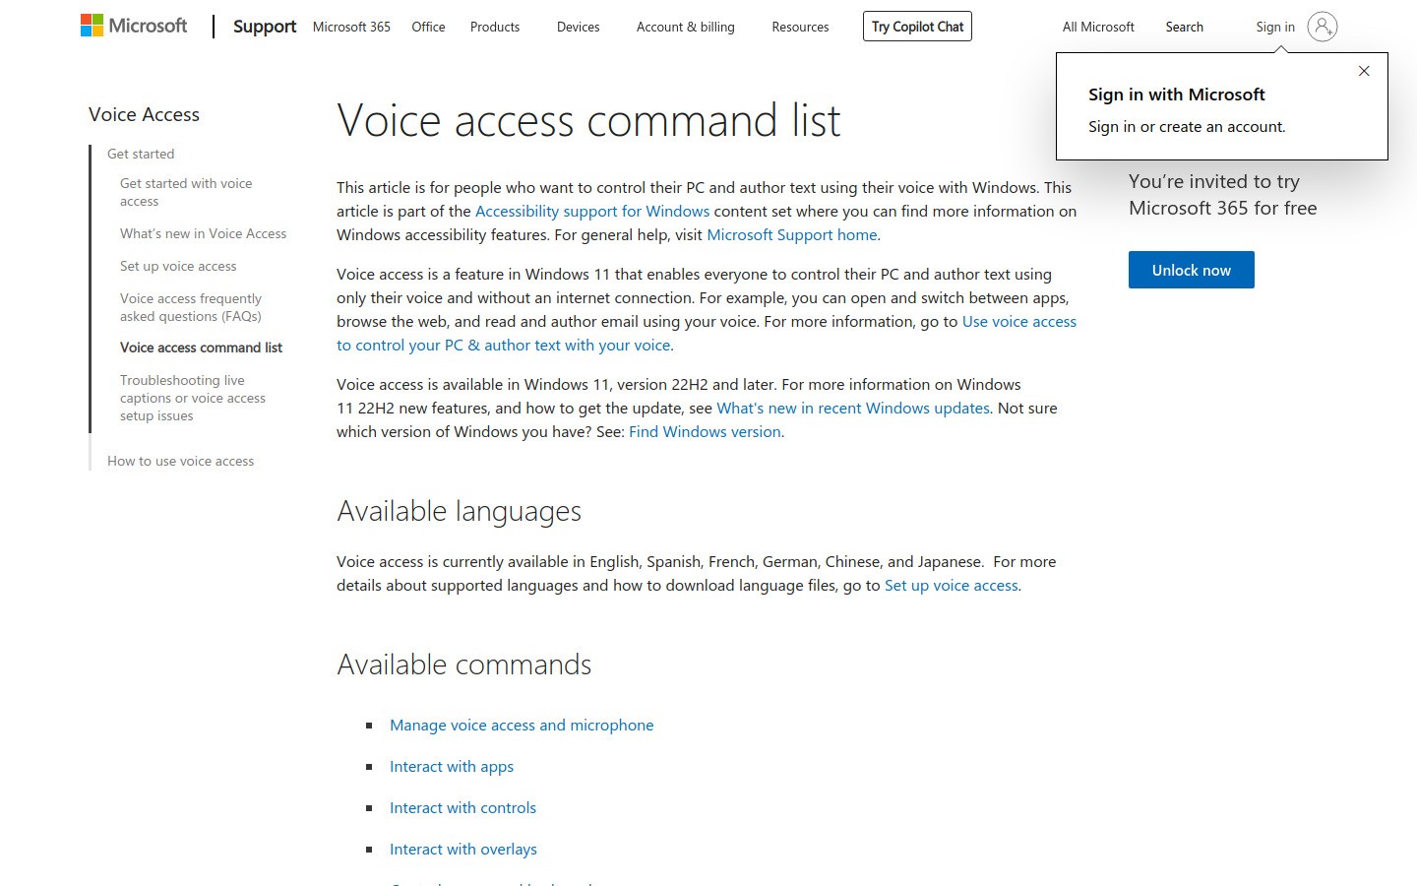This screenshot has height=886, width=1417.
Task: Open the Devices menu
Action: point(578,28)
